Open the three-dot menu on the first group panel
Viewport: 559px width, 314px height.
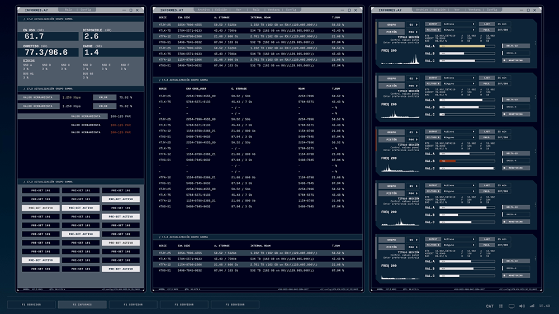pos(535,44)
